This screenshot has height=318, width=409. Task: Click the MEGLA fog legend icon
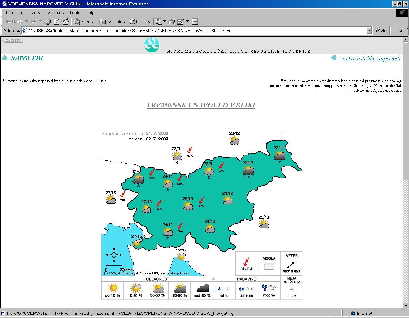click(269, 266)
